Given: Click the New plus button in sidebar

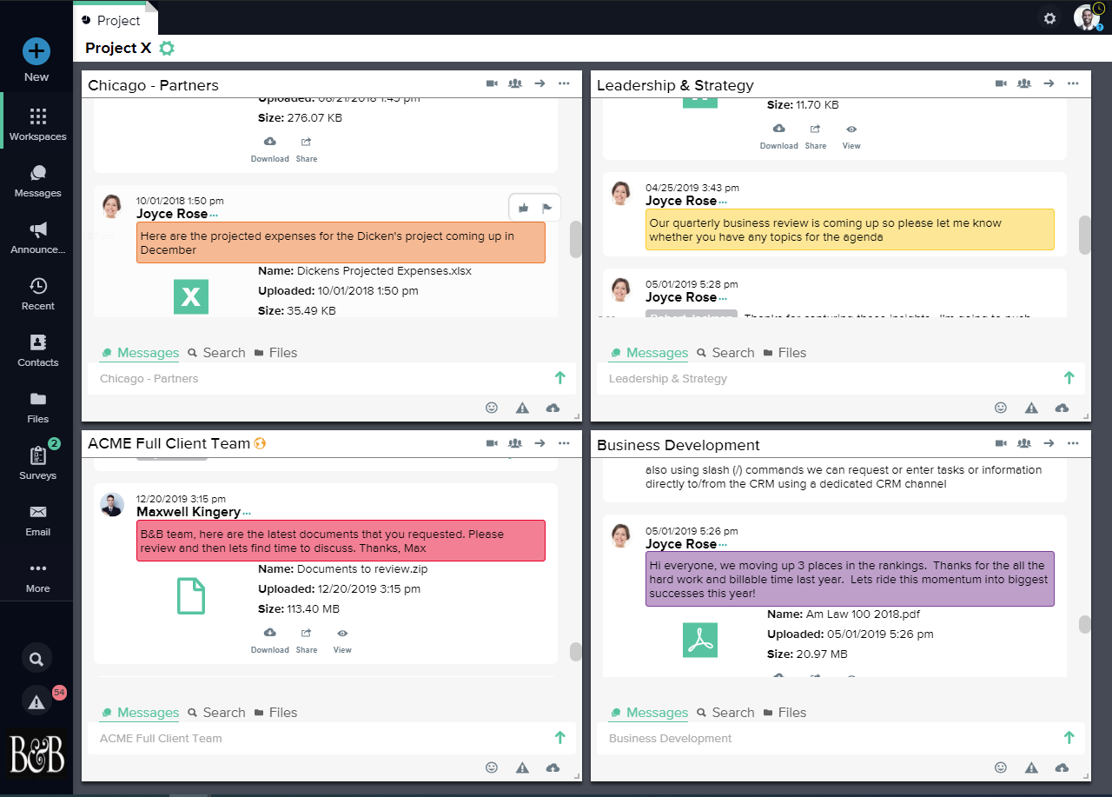Looking at the screenshot, I should 36,52.
